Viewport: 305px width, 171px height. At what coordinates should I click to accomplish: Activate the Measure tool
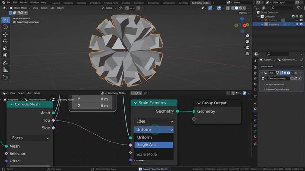point(5,70)
